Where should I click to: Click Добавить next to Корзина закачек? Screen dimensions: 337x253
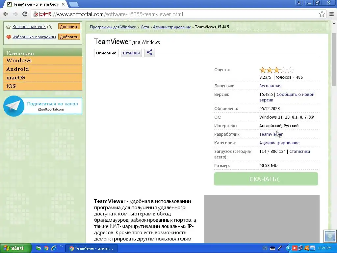click(x=69, y=27)
